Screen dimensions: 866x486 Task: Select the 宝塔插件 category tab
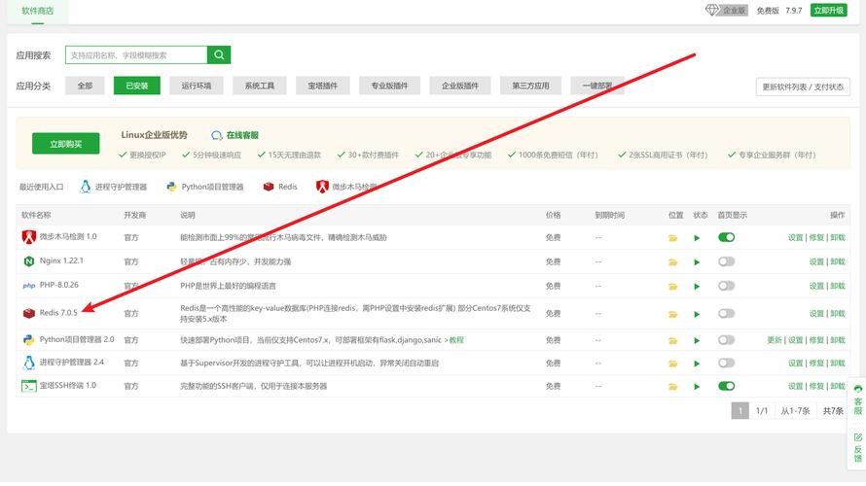pyautogui.click(x=322, y=86)
